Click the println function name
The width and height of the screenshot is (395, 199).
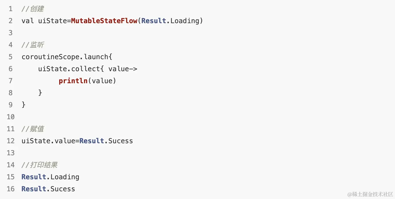73,81
